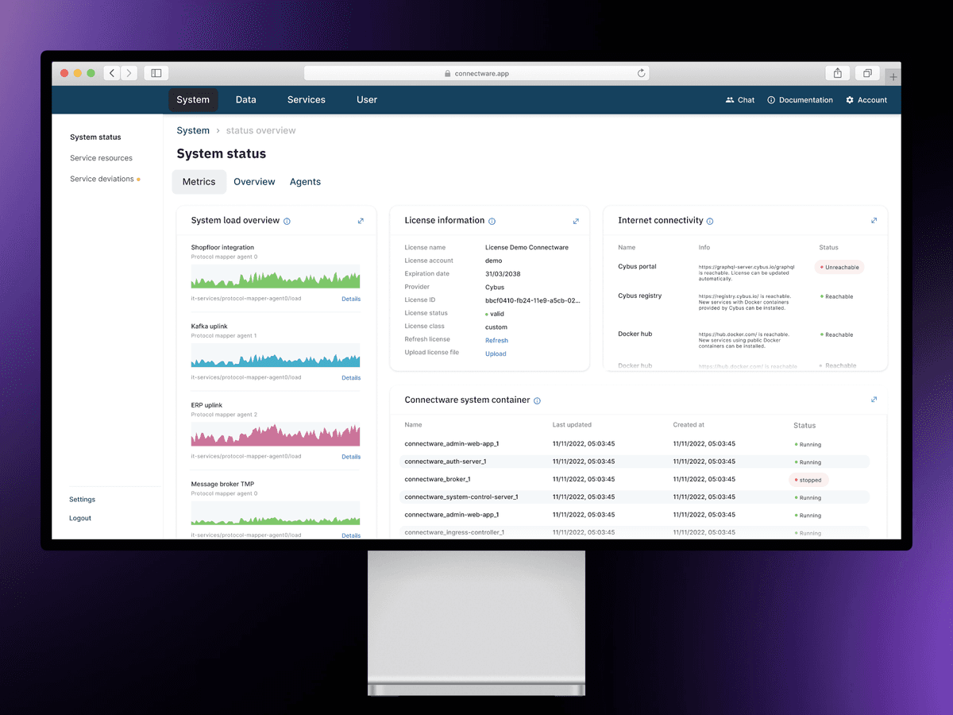This screenshot has width=953, height=715.
Task: Open the Account menu
Action: pos(866,99)
